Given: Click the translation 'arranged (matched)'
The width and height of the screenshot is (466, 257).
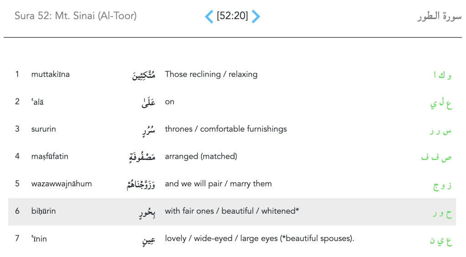Looking at the screenshot, I should pyautogui.click(x=201, y=156).
